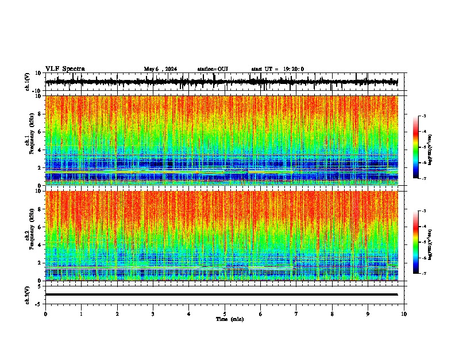Click the ch.2 color scale log(PSD) unit label

click(x=430, y=245)
